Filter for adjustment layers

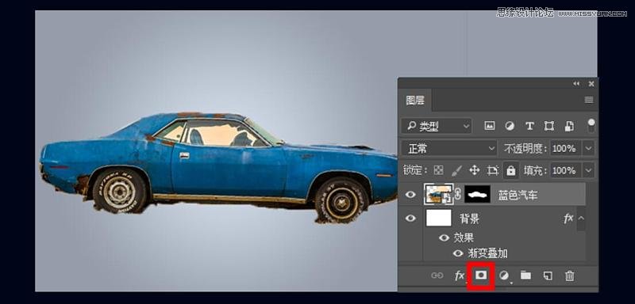(x=510, y=126)
